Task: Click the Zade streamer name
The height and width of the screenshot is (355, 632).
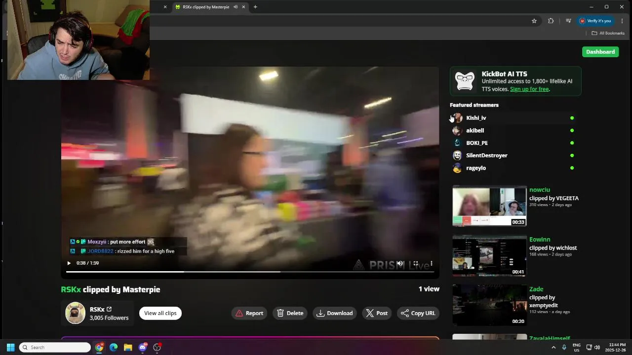Action: point(536,289)
